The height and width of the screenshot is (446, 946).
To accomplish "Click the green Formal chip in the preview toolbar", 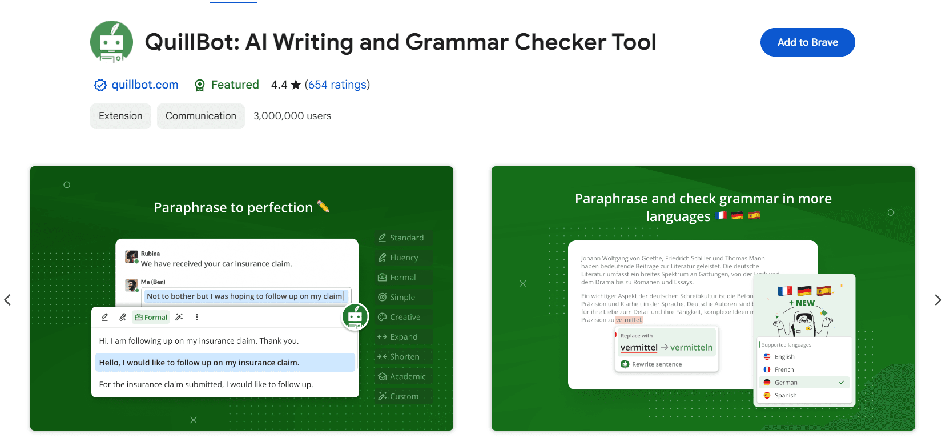I will coord(151,317).
